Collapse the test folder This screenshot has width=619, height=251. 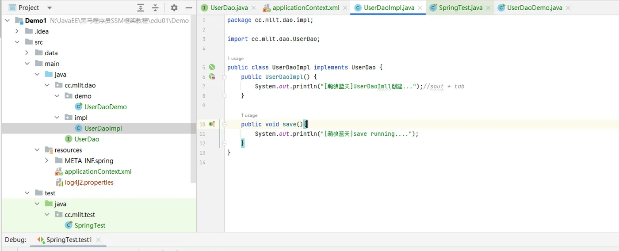click(27, 193)
